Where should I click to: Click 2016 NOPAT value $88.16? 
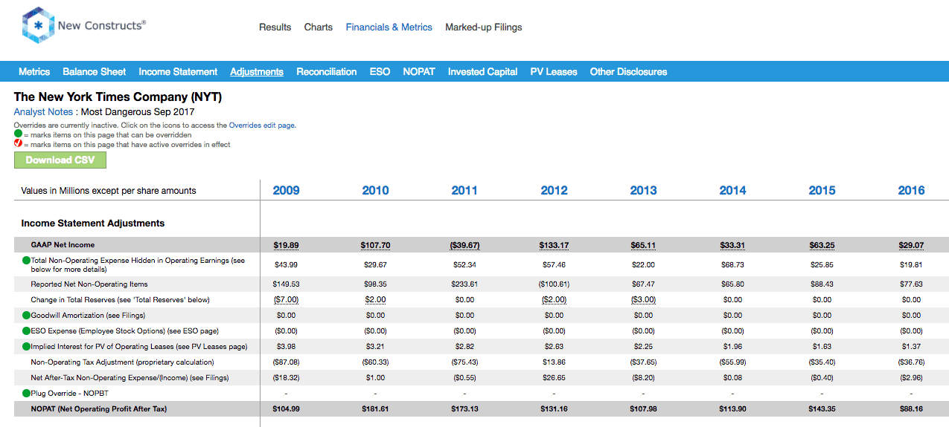[912, 409]
